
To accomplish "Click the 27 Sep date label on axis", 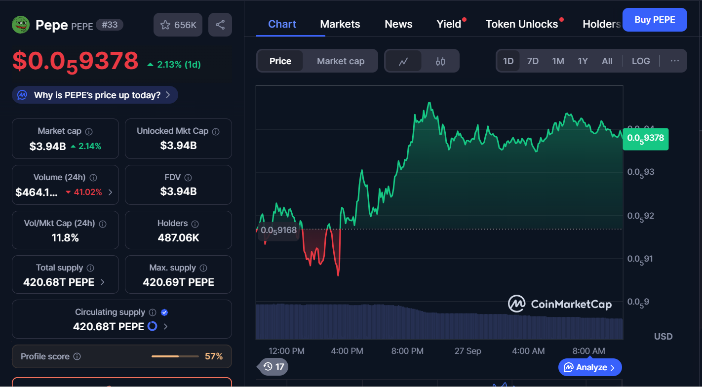I will point(468,351).
